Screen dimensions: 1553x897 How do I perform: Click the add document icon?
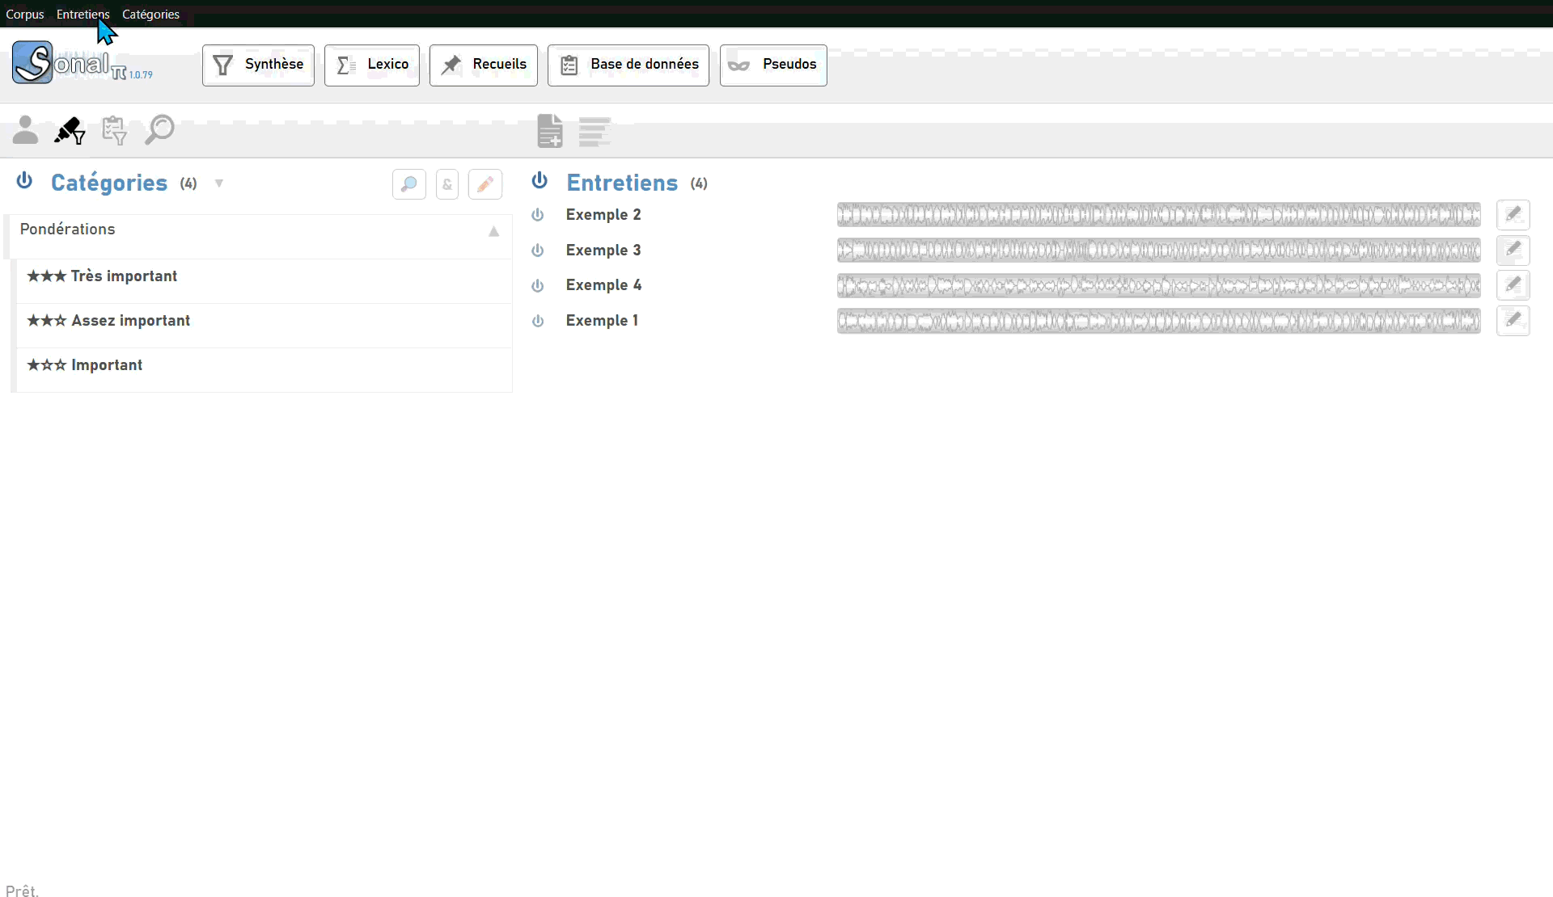550,131
